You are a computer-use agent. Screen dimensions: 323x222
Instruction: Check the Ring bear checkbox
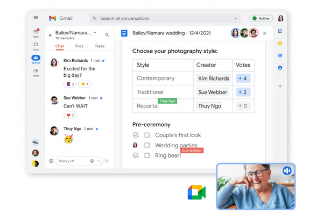tap(147, 155)
